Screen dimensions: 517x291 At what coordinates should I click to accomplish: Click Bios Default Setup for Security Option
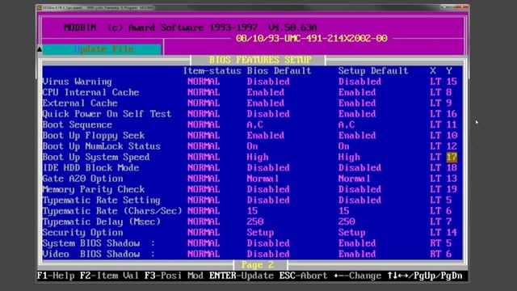pyautogui.click(x=260, y=233)
